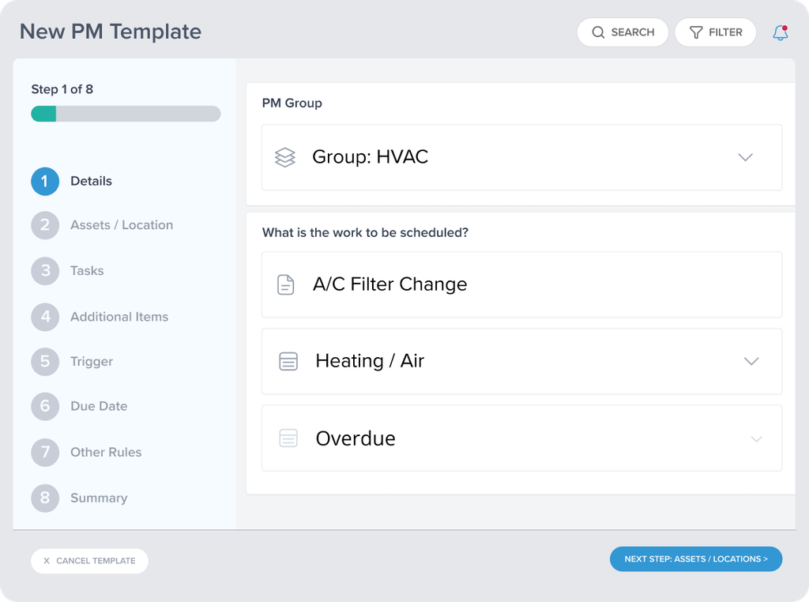Expand the Overdue dropdown chevron
Image resolution: width=809 pixels, height=602 pixels.
pyautogui.click(x=756, y=439)
